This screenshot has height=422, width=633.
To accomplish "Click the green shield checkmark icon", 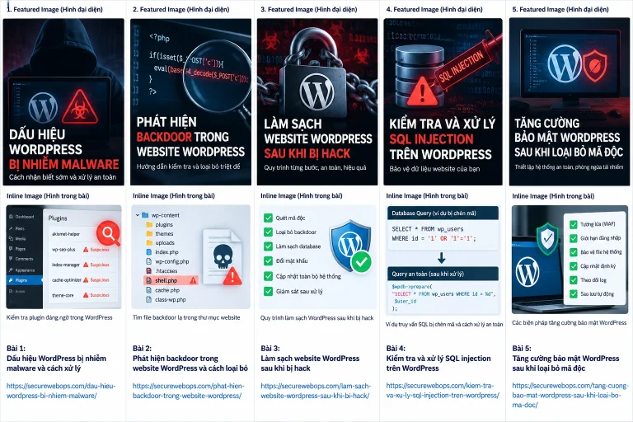I will click(547, 239).
